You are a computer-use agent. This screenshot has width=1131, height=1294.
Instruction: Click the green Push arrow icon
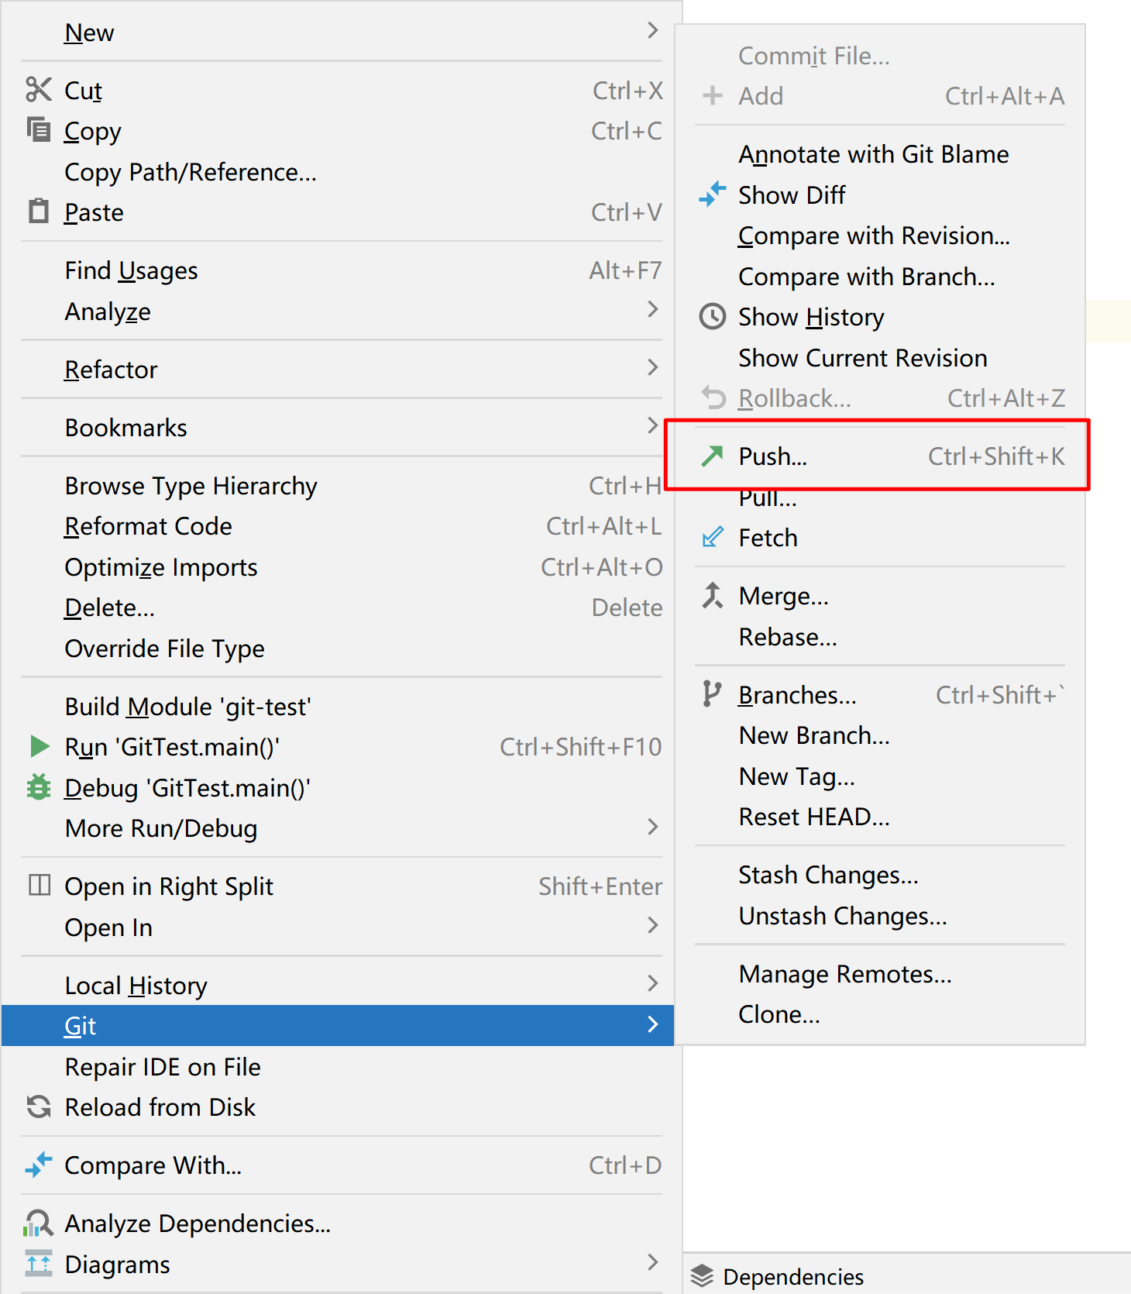click(712, 456)
